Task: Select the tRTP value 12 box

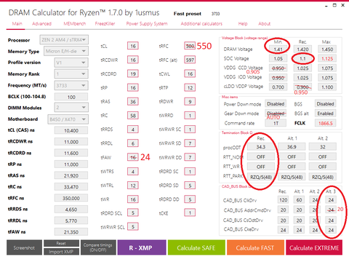Action: tap(190, 88)
